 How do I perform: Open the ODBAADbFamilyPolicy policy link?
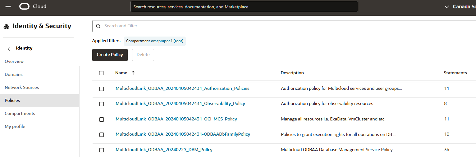(x=183, y=134)
